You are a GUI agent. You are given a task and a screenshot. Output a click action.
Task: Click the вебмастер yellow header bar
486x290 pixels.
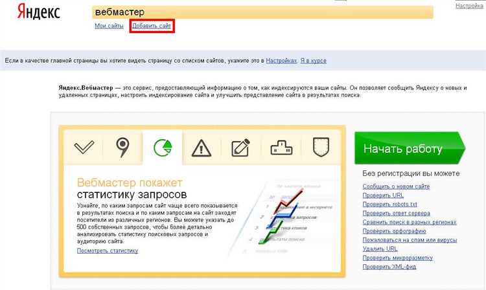pos(262,12)
